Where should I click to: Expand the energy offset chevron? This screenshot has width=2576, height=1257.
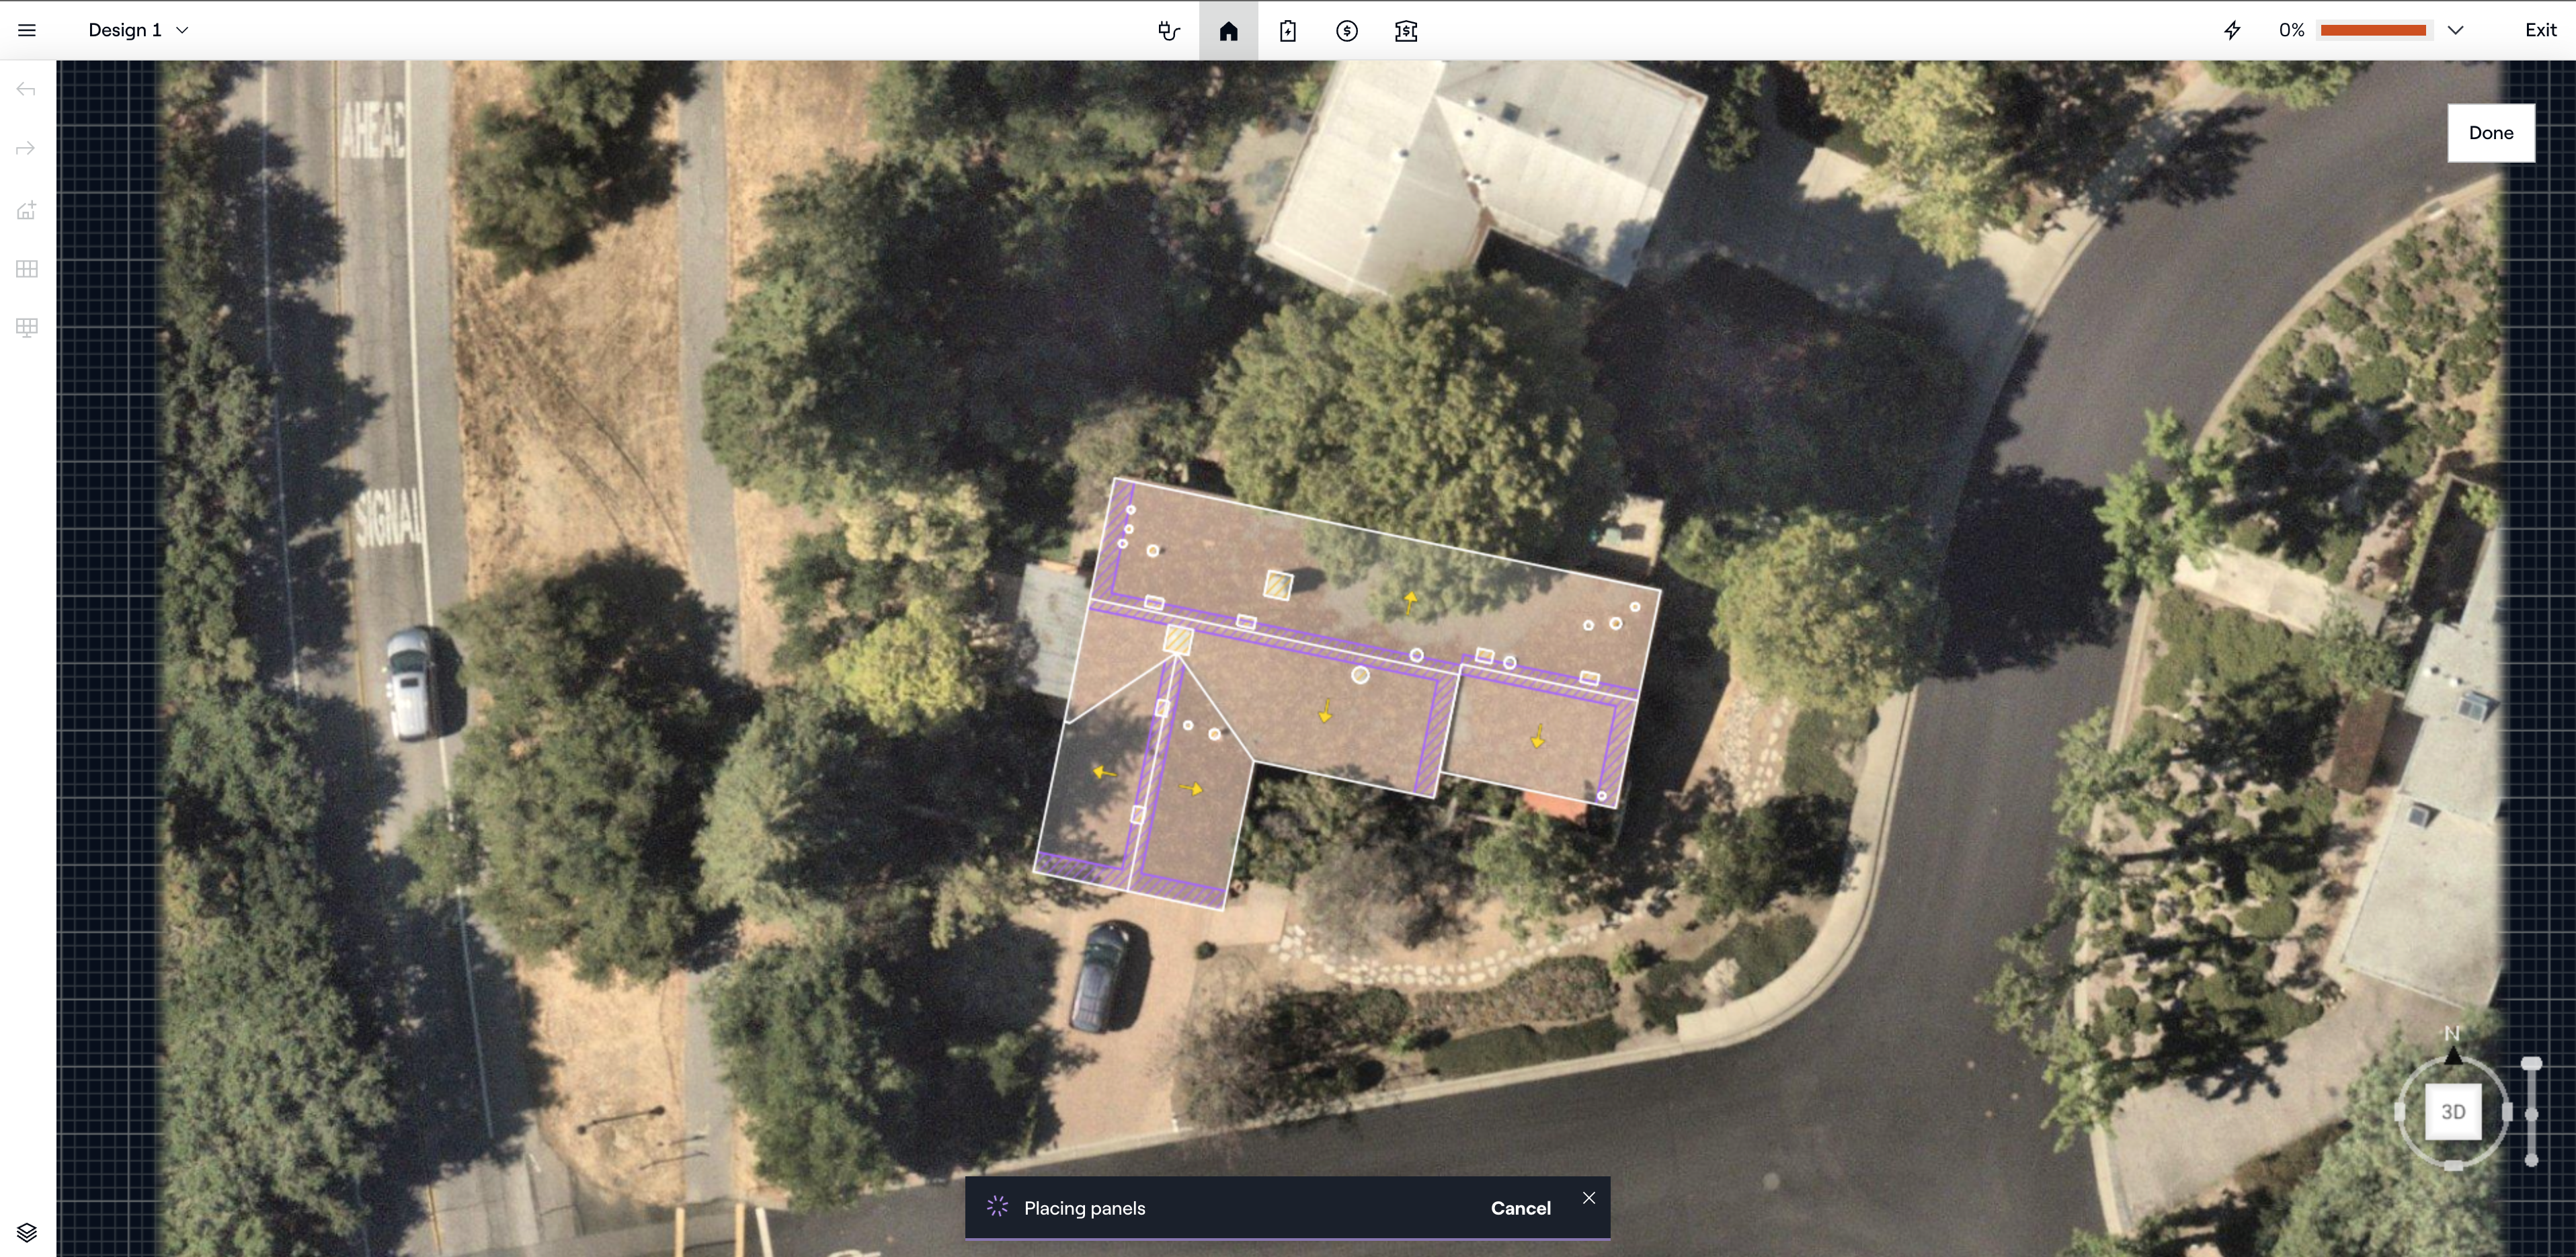tap(2455, 30)
